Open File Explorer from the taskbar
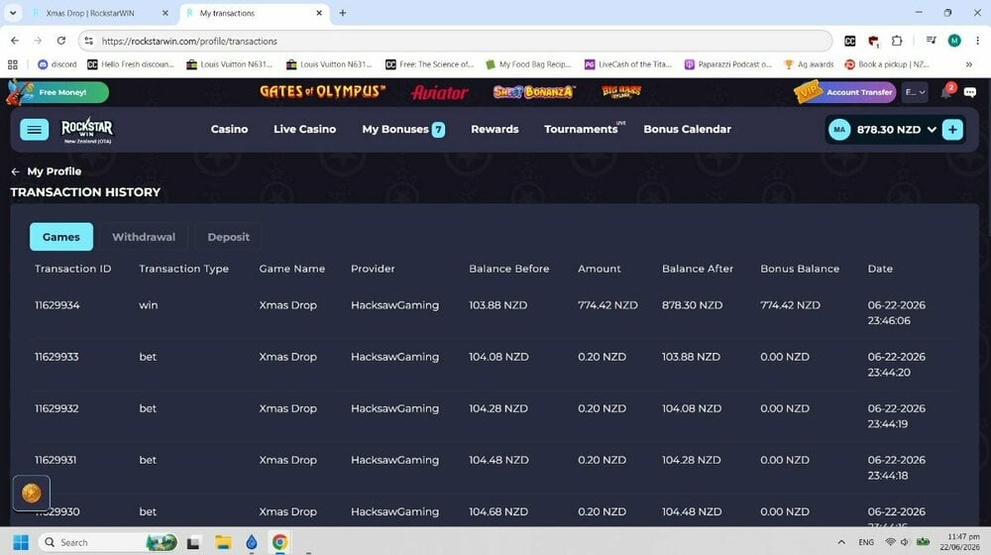 [222, 542]
